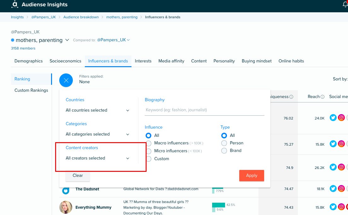Select Custom influence radio option
This screenshot has width=348, height=215.
pyautogui.click(x=149, y=159)
